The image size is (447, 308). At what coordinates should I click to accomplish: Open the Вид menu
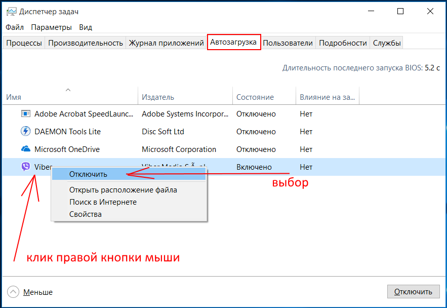pyautogui.click(x=86, y=27)
